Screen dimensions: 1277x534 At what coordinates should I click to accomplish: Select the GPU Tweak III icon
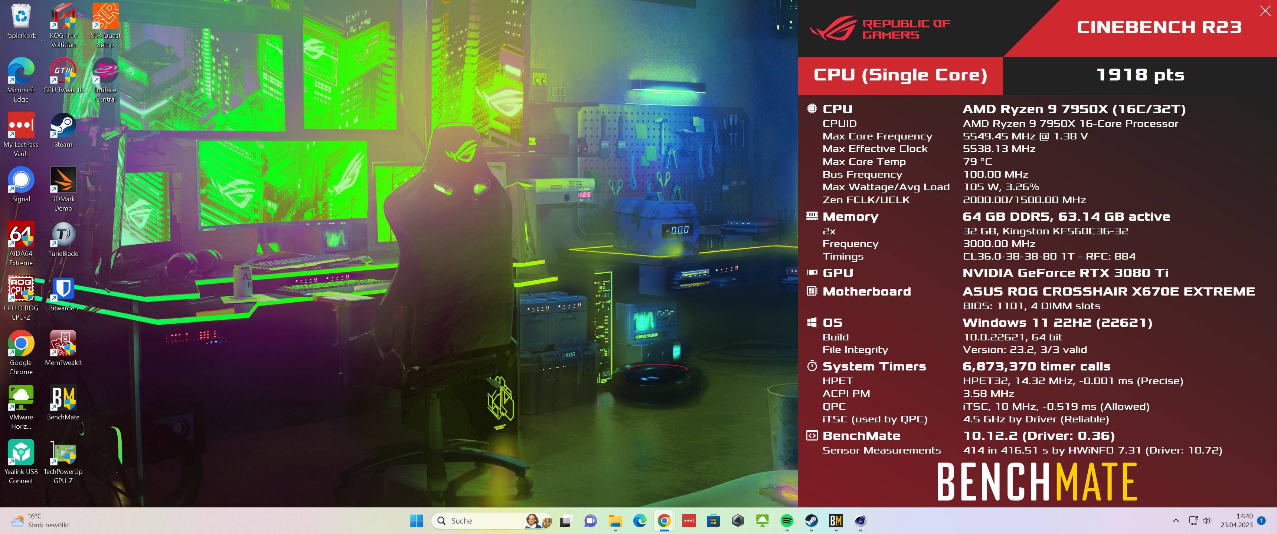click(x=63, y=76)
